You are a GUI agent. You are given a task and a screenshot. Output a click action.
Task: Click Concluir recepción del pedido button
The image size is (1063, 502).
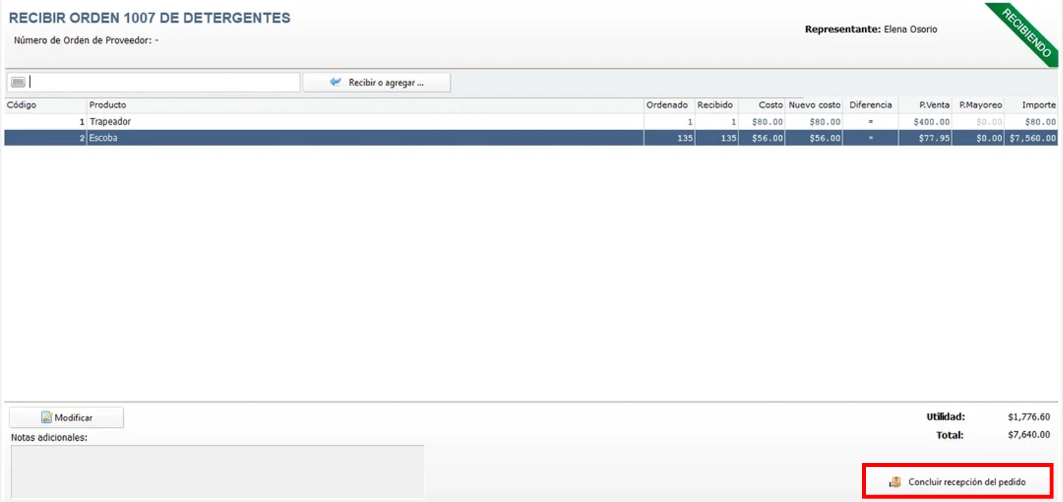957,482
